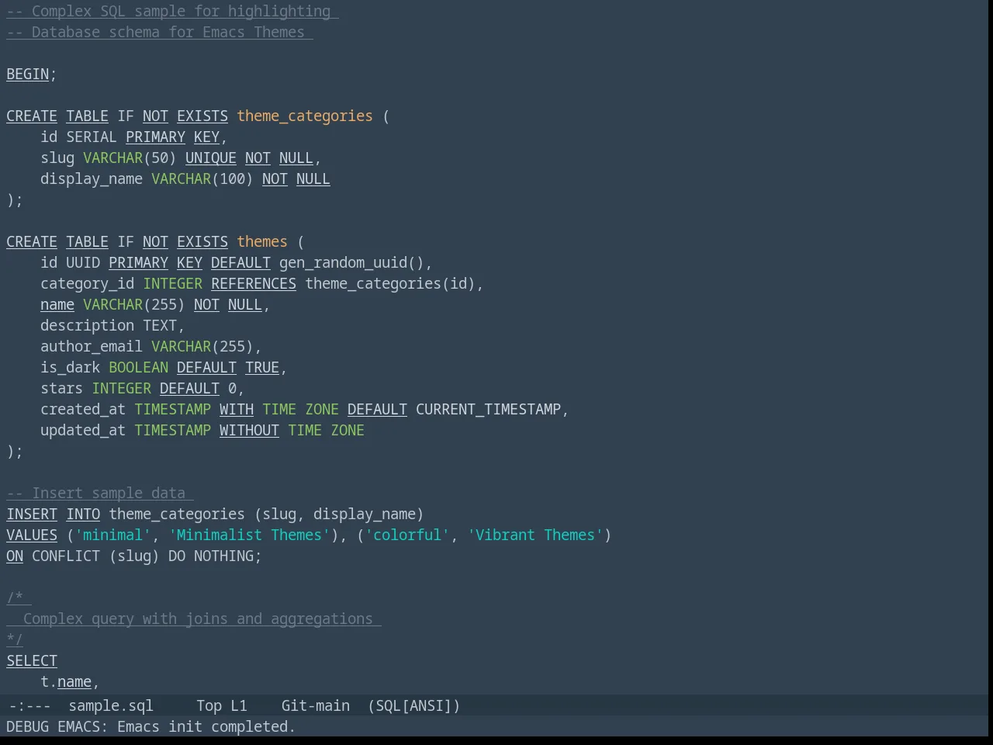Image resolution: width=993 pixels, height=745 pixels.
Task: Place cursor on the BEGIN keyword
Action: tap(28, 74)
